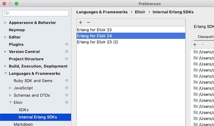Viewport: 214px width, 126px height.
Task: Add a new Erlang SDK with plus button
Action: 81,22
